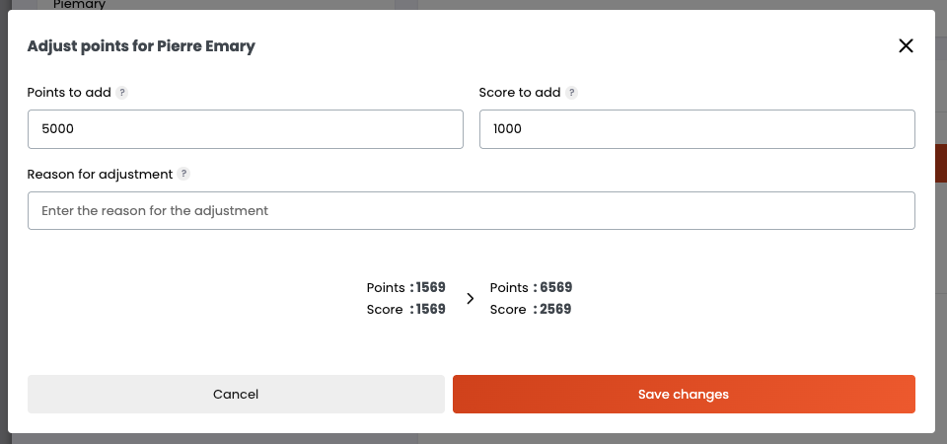Click help icon beside Points to add
Screen dimensions: 947x444
click(x=122, y=93)
